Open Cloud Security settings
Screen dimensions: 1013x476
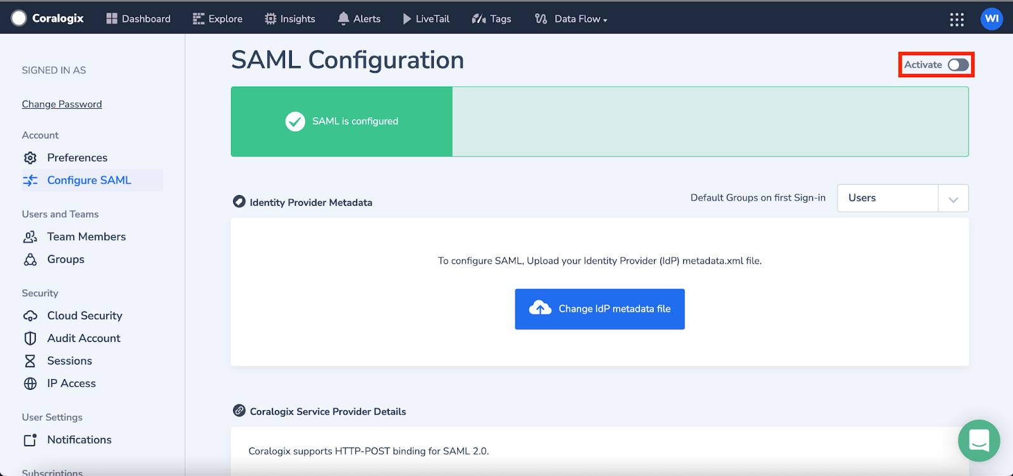(85, 316)
